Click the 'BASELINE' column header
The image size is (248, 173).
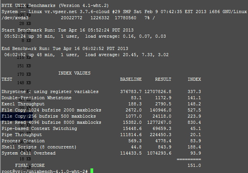131,79
